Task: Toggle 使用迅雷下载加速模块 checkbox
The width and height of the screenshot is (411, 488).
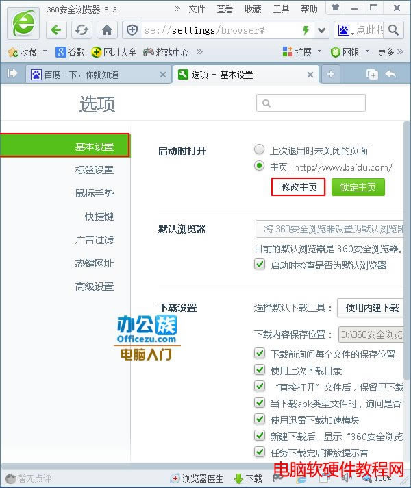Action: point(260,419)
